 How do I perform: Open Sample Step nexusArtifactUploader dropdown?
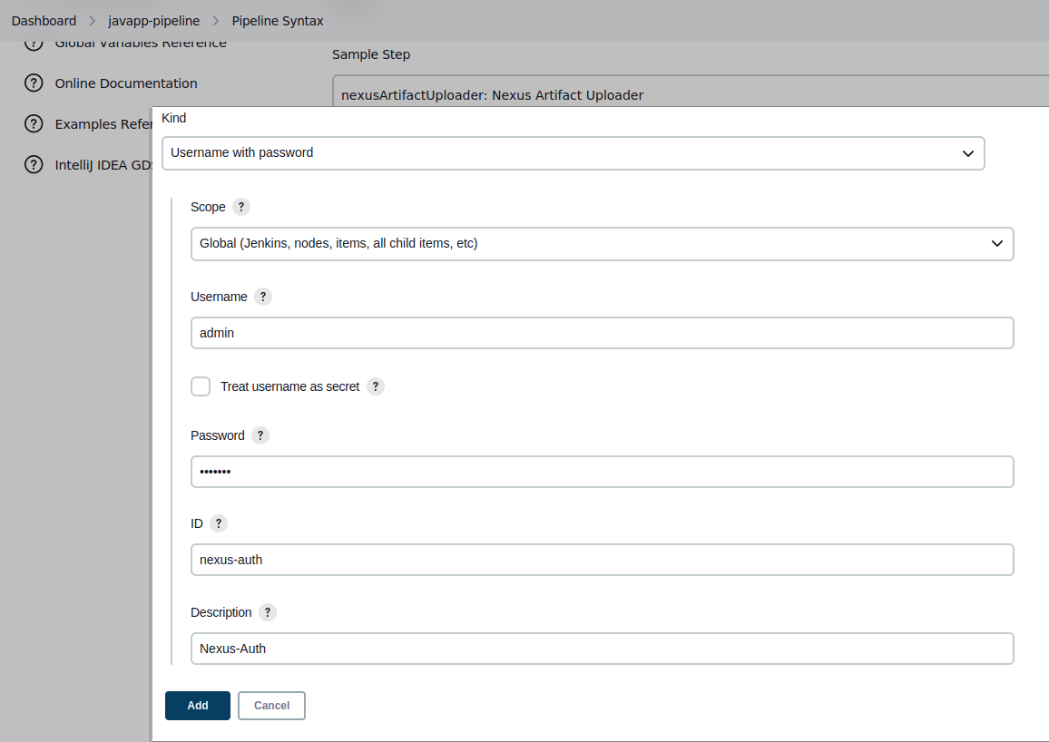(691, 92)
